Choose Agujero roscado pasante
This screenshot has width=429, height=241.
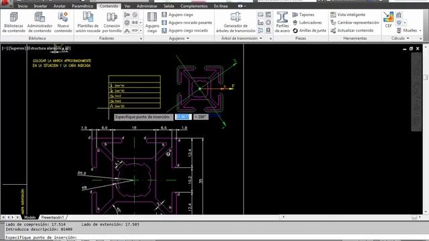click(x=186, y=23)
